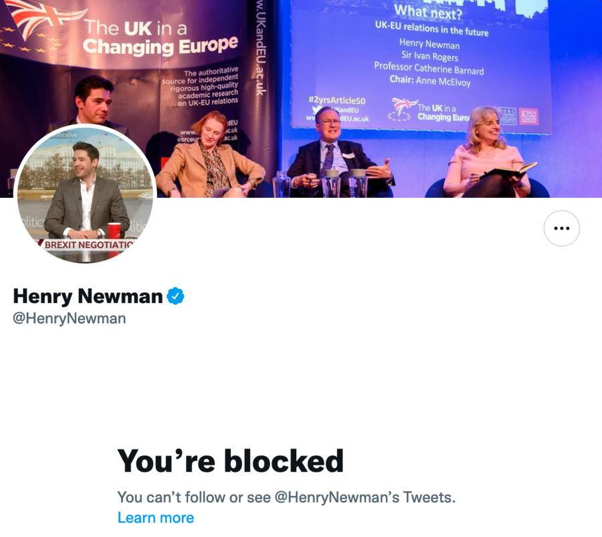The height and width of the screenshot is (537, 602).
Task: Select the @HenryNewman handle under the name
Action: (70, 318)
